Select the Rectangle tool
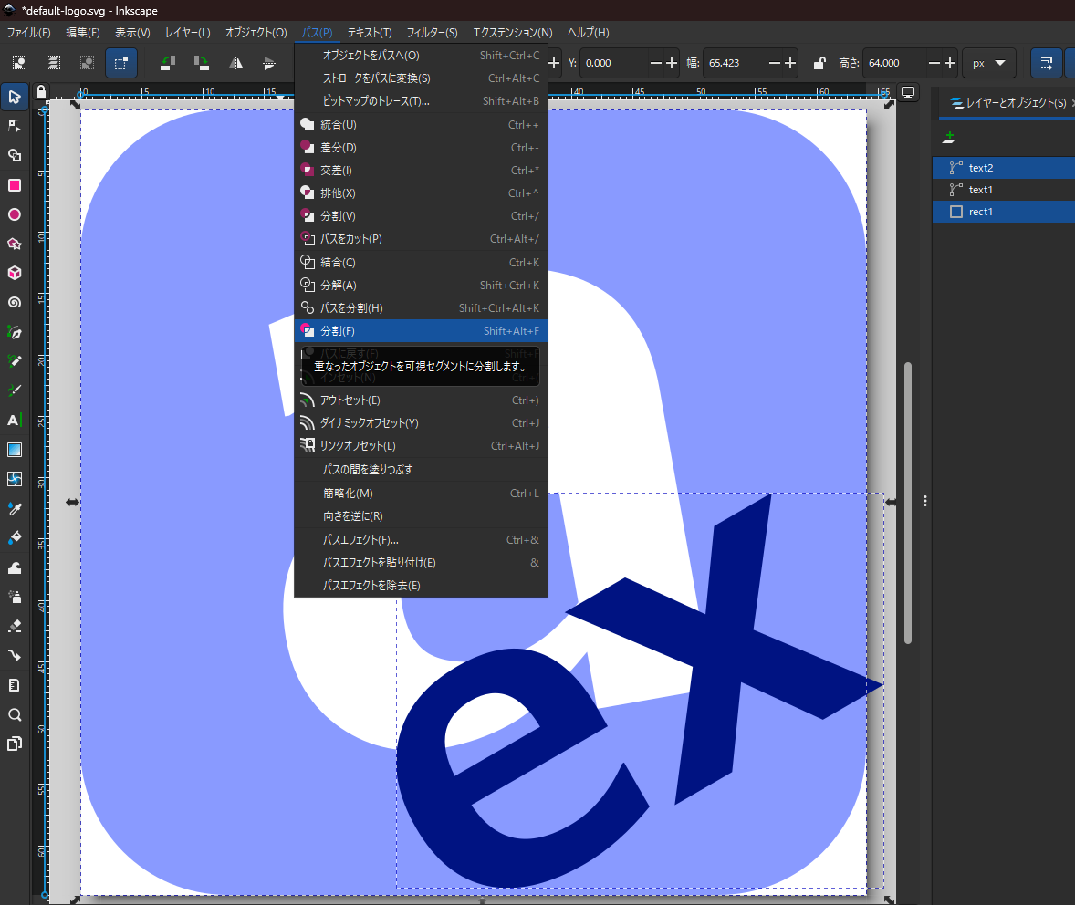Screen dimensions: 1075x905 15,185
